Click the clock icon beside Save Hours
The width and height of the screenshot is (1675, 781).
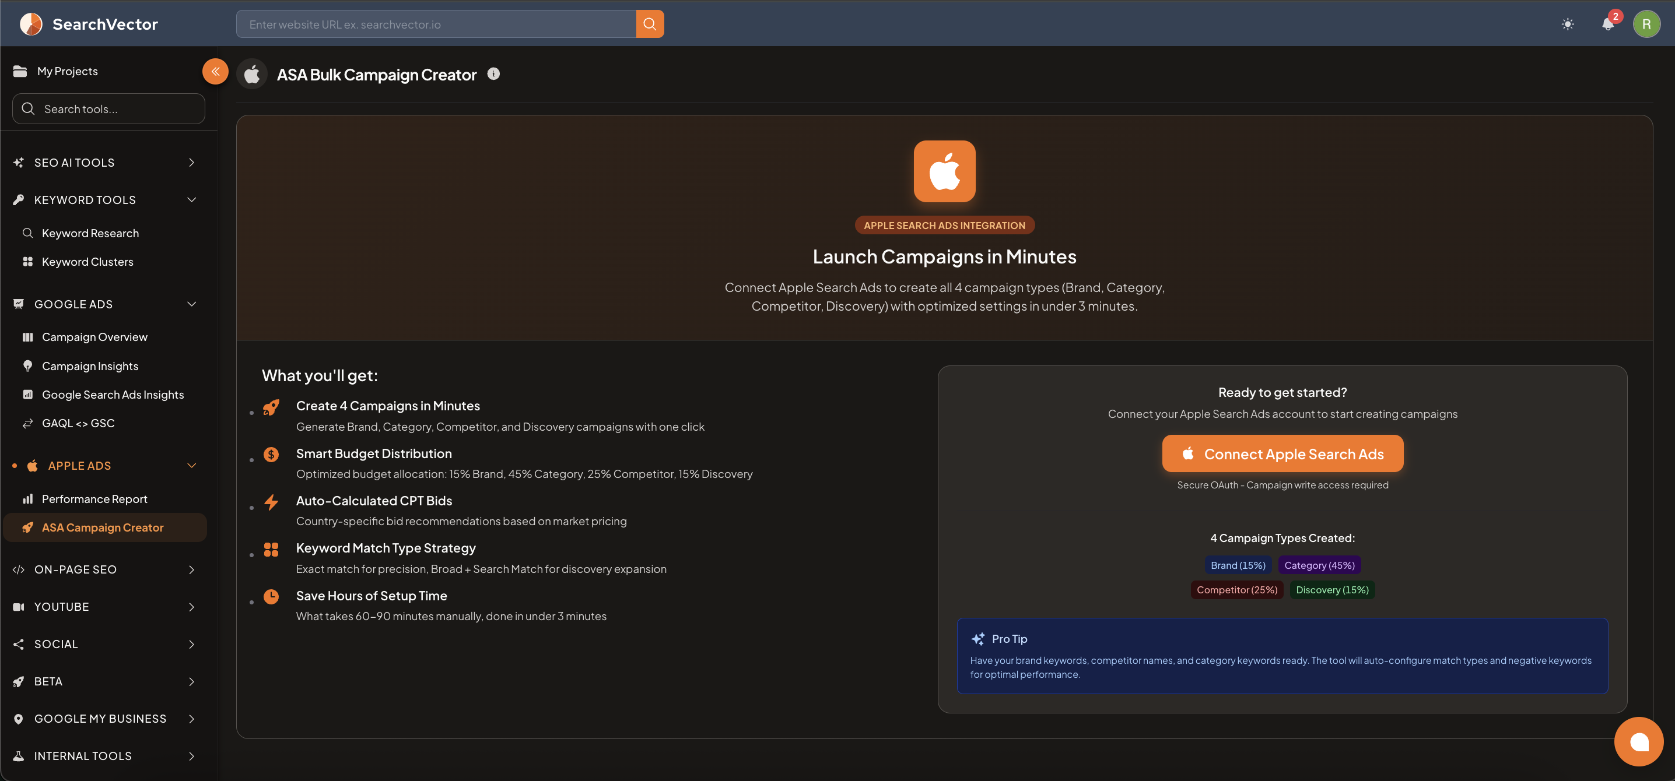click(x=271, y=596)
